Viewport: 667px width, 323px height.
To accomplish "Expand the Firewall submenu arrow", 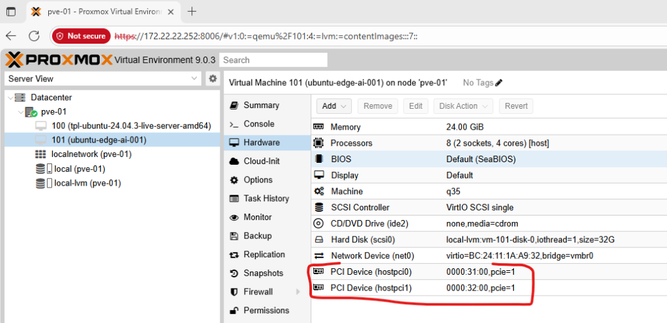I will point(298,292).
